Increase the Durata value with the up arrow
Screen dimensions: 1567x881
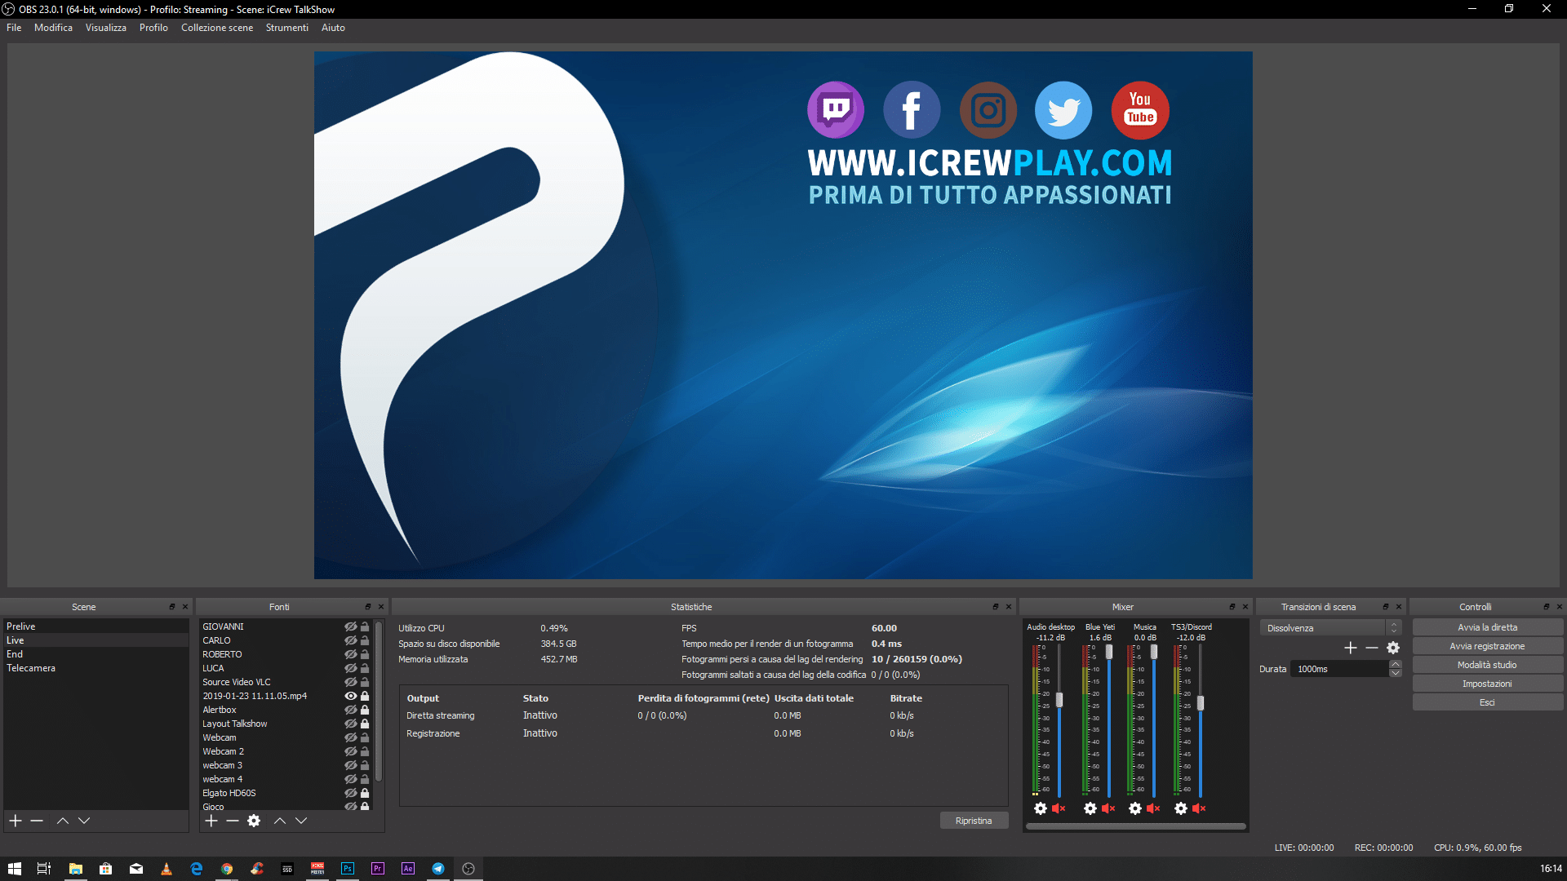(x=1396, y=664)
